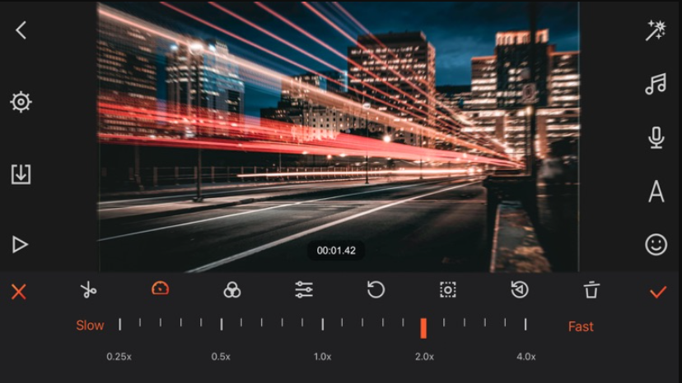Add music with the note icon
Screen dimensions: 682x383
click(656, 84)
